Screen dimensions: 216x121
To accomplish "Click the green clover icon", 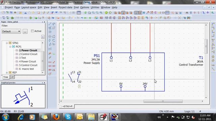I will (12, 18).
